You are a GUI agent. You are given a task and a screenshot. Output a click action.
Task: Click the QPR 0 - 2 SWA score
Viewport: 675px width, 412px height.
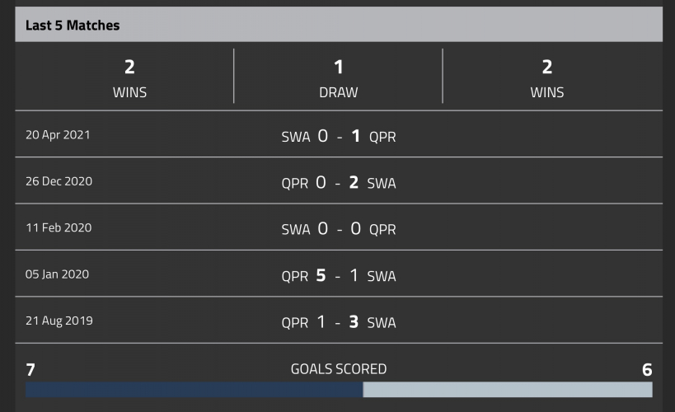[339, 182]
